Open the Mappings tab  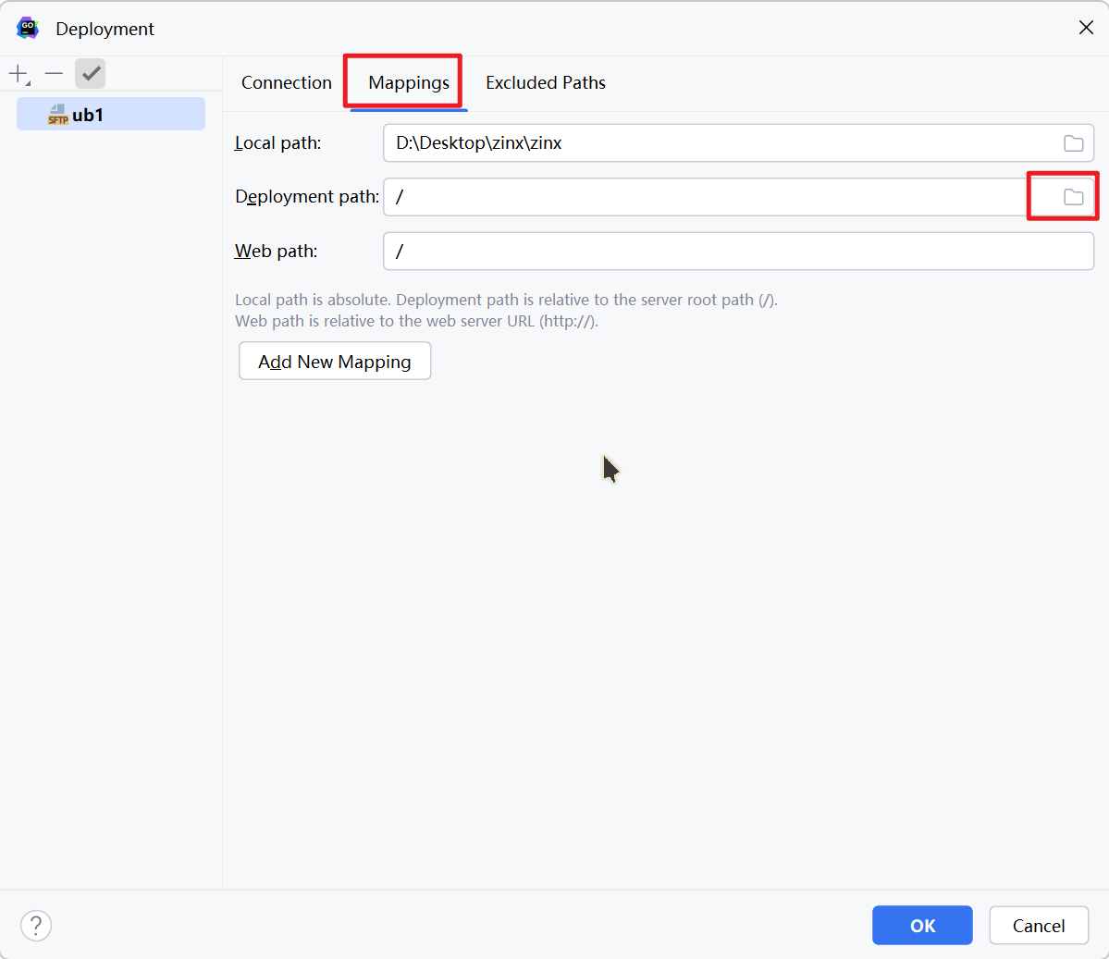click(409, 82)
